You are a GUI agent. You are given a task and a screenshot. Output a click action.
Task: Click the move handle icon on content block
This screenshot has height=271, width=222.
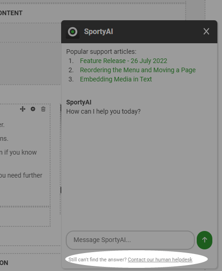(x=23, y=109)
